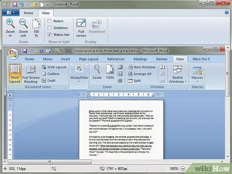This screenshot has height=174, width=232.
Task: Open the Word Review tab
Action: coord(162,59)
